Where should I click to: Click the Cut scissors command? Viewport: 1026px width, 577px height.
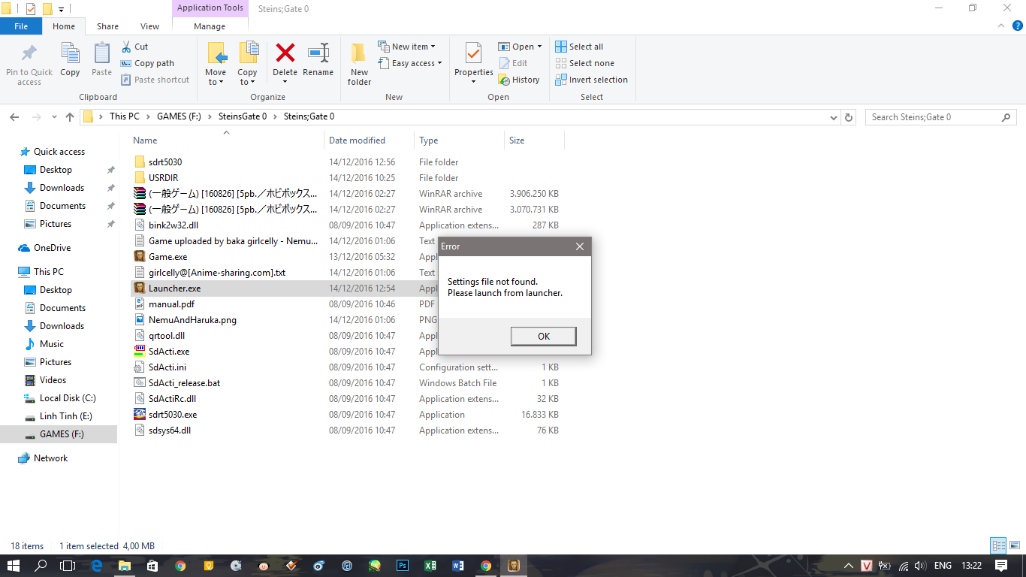pos(134,47)
